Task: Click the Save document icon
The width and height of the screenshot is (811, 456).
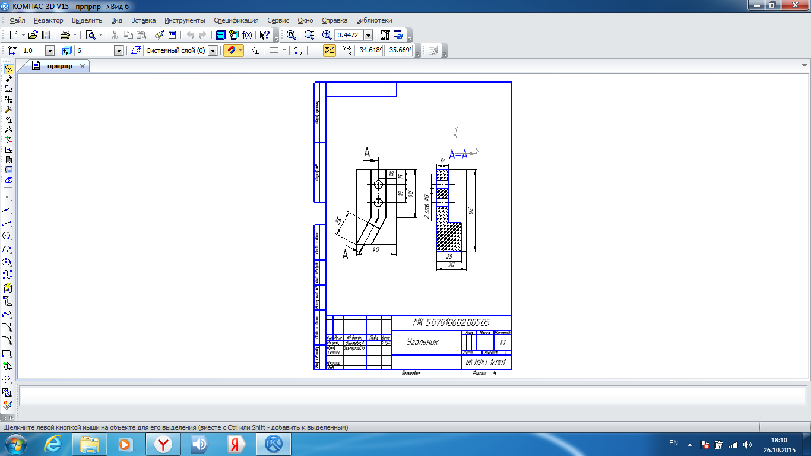Action: [46, 35]
